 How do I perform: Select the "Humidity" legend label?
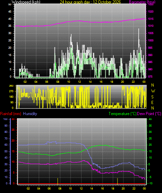point(30,114)
